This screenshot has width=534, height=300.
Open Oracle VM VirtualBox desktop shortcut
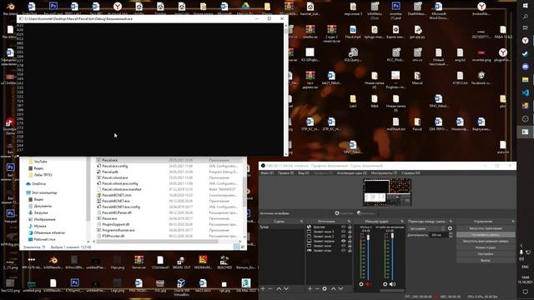pos(181,286)
